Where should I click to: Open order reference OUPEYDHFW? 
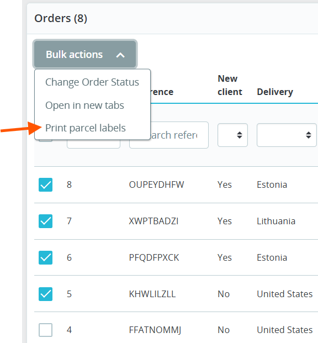pyautogui.click(x=156, y=184)
